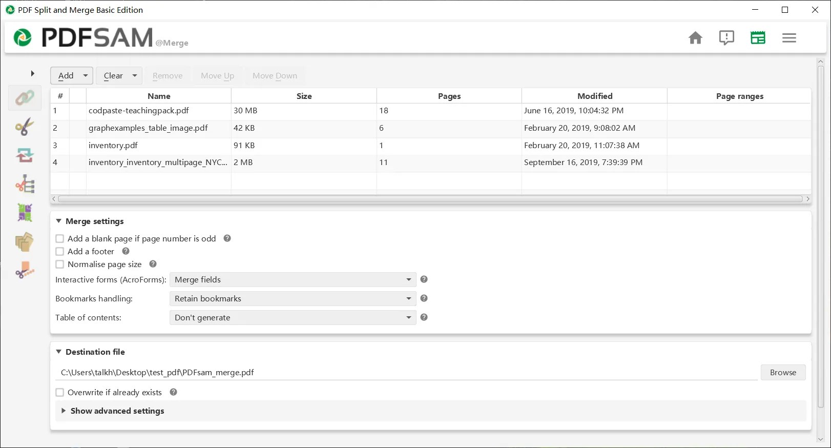Select graphexamples_table_image.pdf in the list
The image size is (831, 448).
click(x=430, y=128)
